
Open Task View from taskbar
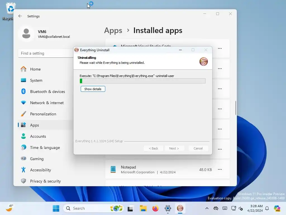130,208
